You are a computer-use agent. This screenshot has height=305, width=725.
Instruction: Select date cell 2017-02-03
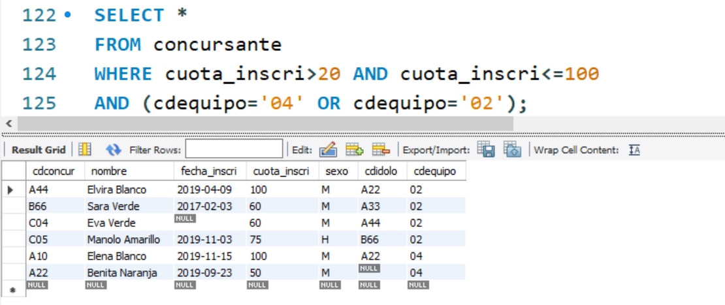click(210, 206)
